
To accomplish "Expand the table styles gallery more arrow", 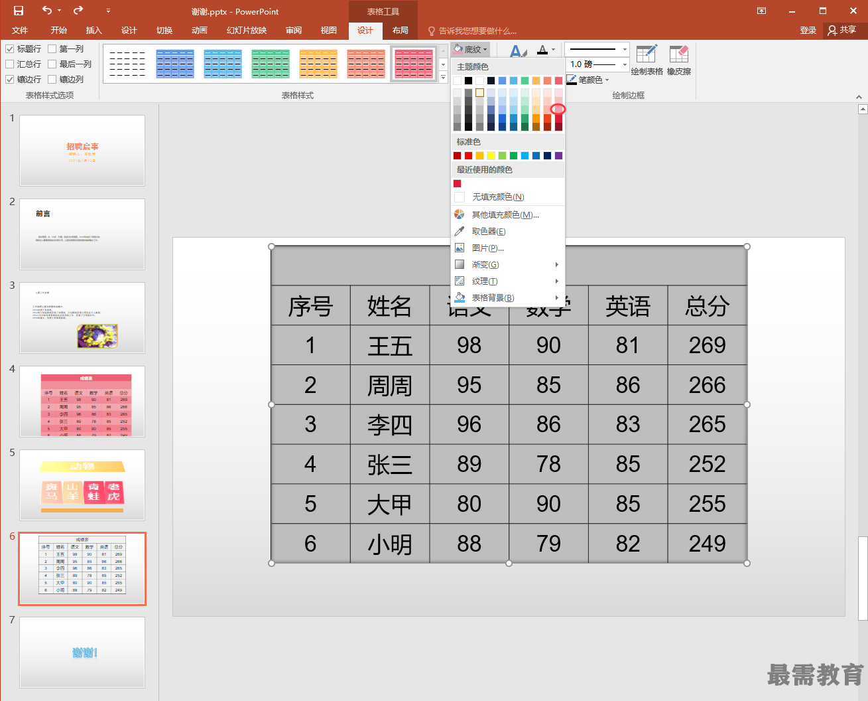I will (443, 78).
